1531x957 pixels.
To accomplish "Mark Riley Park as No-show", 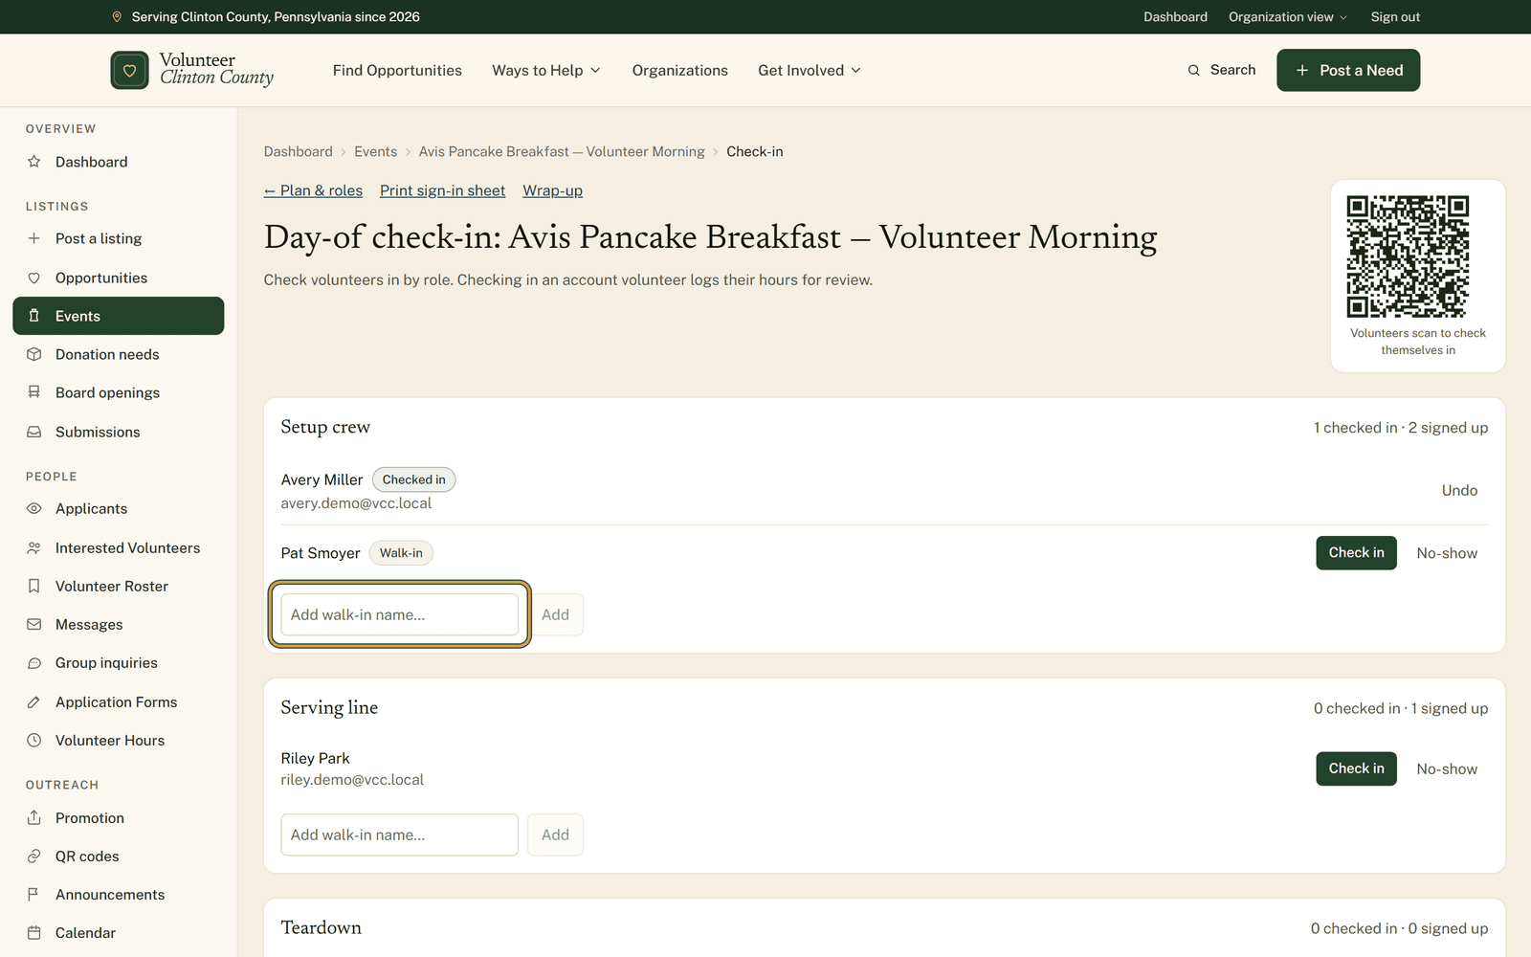I will tap(1447, 768).
